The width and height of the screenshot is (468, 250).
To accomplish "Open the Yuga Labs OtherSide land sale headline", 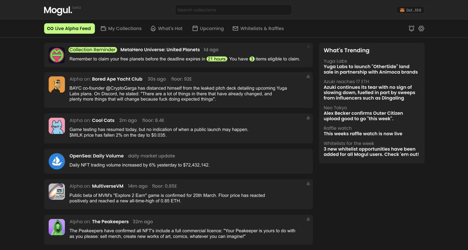I will (370, 69).
